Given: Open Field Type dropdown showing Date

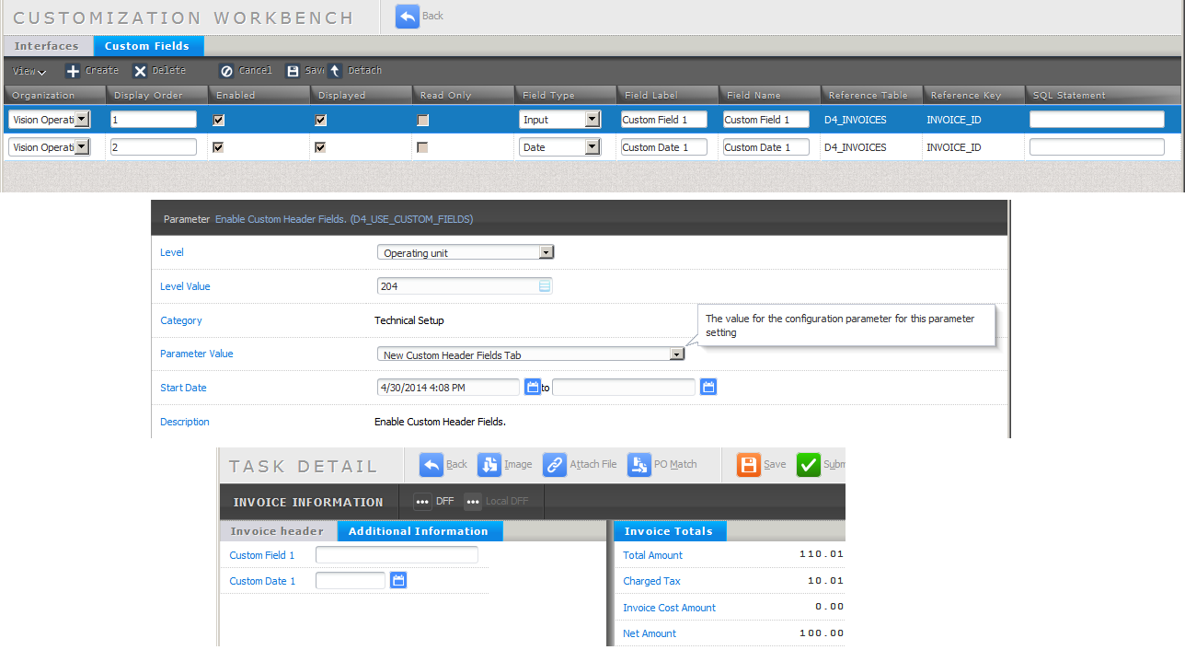Looking at the screenshot, I should [592, 147].
